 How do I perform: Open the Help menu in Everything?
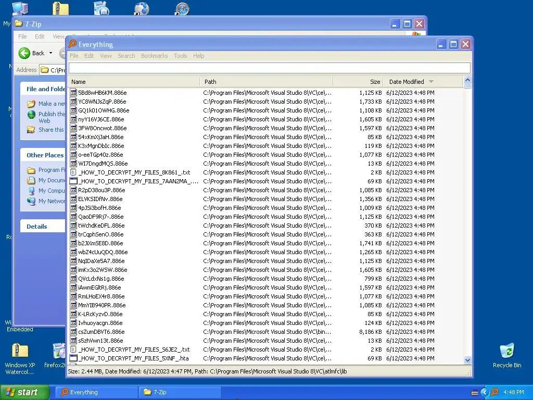[x=198, y=56]
